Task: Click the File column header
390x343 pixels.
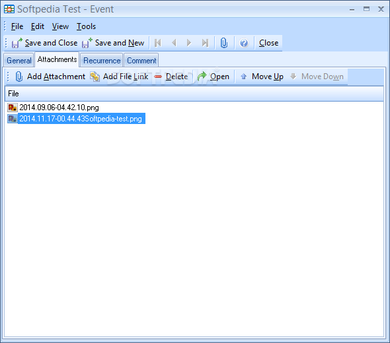Action: coord(194,94)
